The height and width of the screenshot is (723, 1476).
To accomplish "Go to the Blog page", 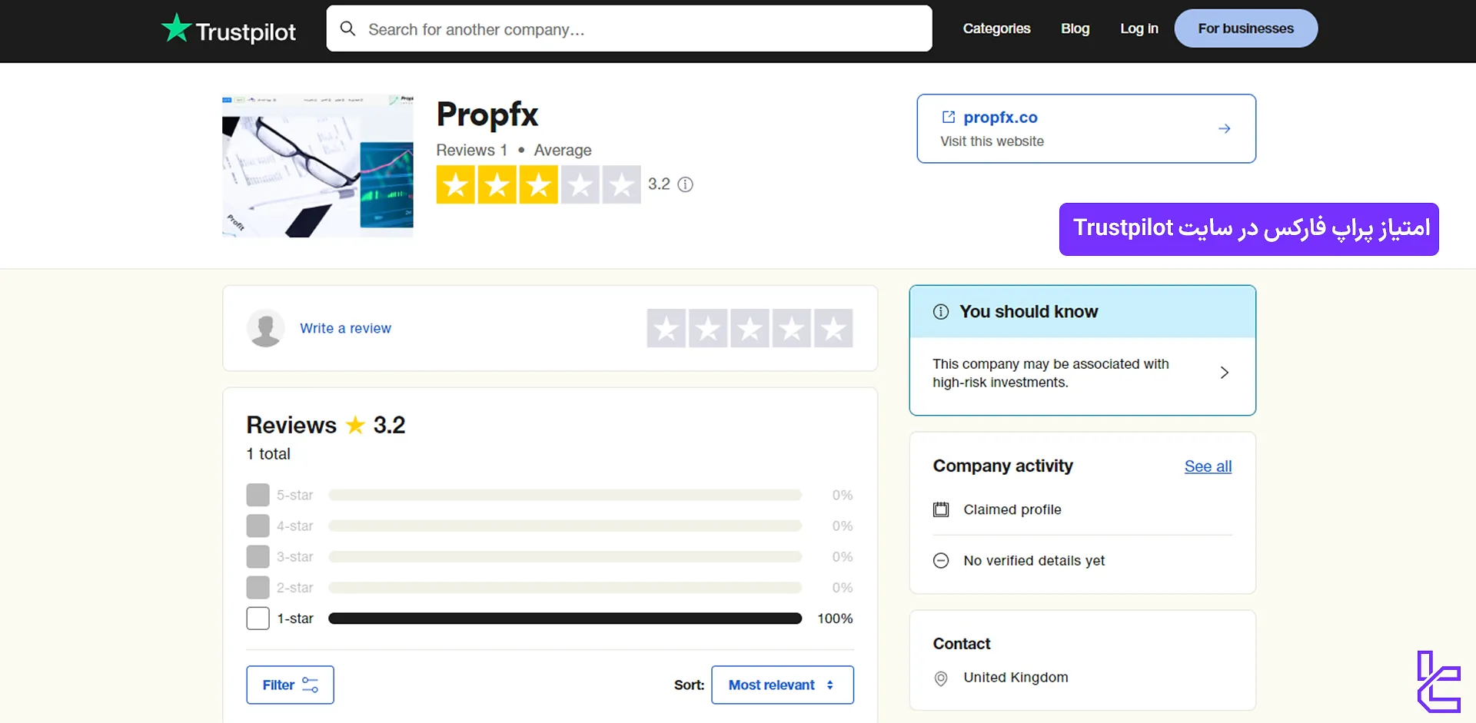I will click(x=1075, y=28).
